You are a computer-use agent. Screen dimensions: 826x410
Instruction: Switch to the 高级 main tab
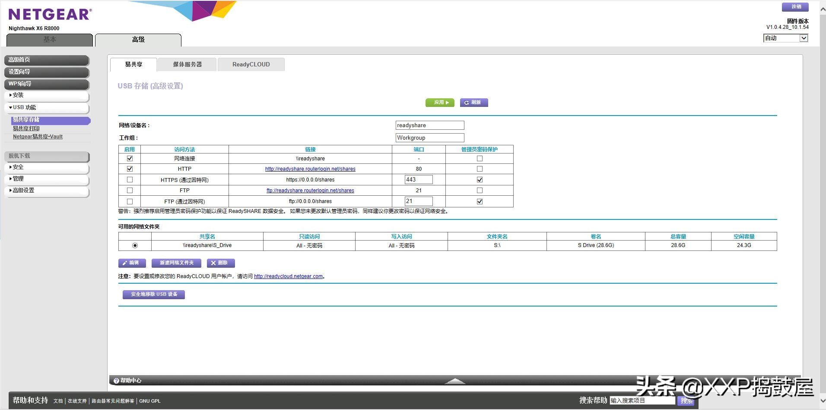(x=138, y=40)
